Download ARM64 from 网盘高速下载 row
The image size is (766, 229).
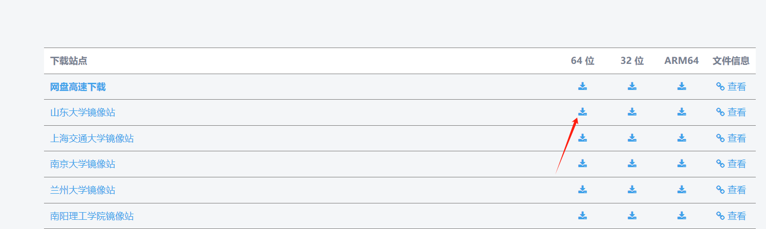click(x=682, y=86)
